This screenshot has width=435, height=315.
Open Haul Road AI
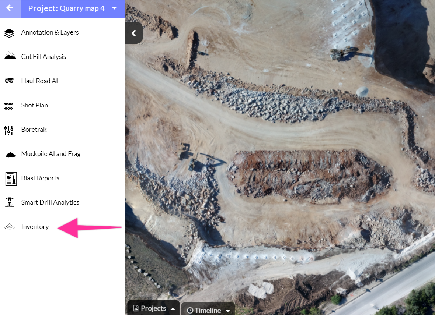click(x=39, y=81)
